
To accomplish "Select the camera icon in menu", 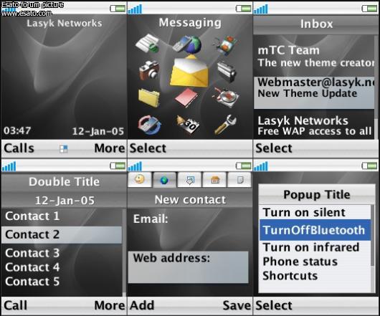I will pos(149,70).
